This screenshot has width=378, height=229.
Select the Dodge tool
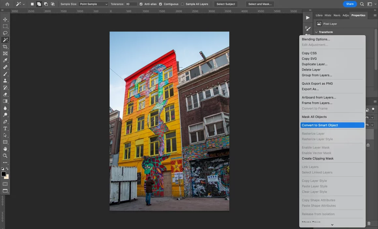pos(5,115)
